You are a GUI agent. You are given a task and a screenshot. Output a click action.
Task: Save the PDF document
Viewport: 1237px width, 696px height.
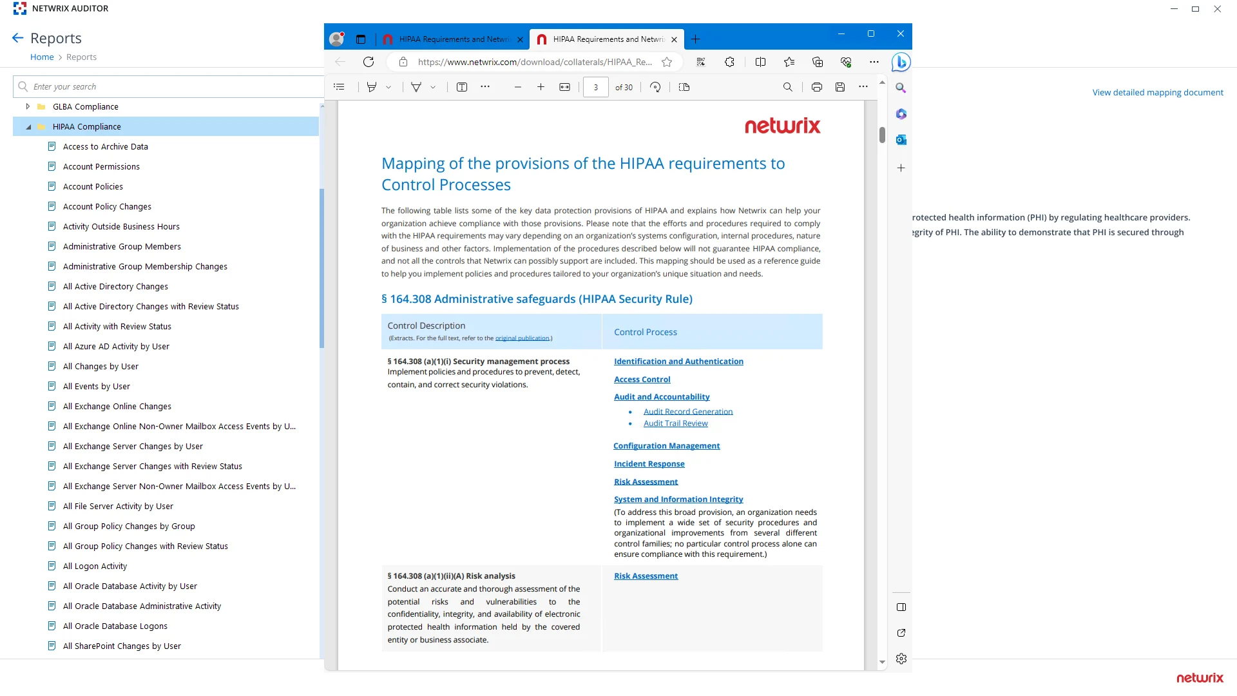coord(840,87)
